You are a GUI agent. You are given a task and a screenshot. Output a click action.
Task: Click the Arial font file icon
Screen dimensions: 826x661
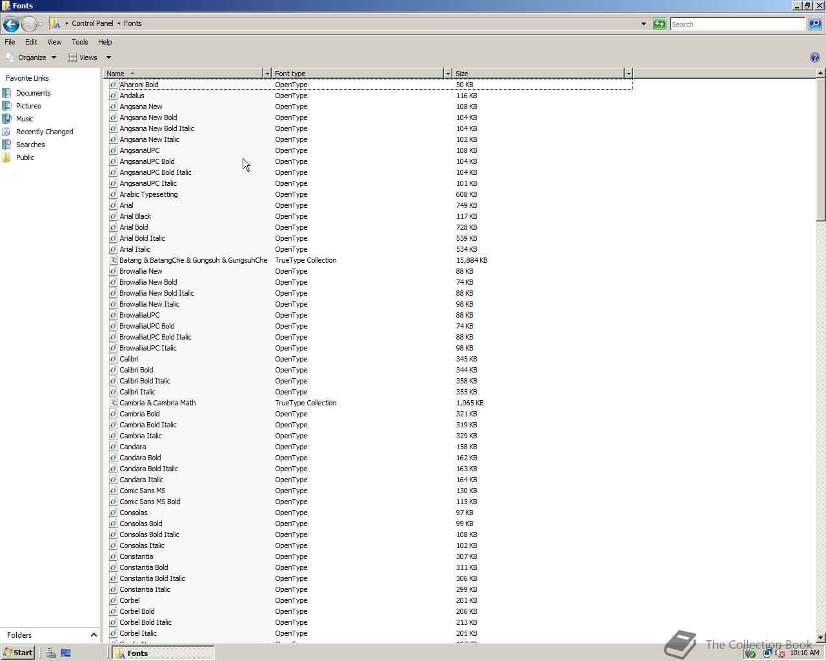pos(113,205)
